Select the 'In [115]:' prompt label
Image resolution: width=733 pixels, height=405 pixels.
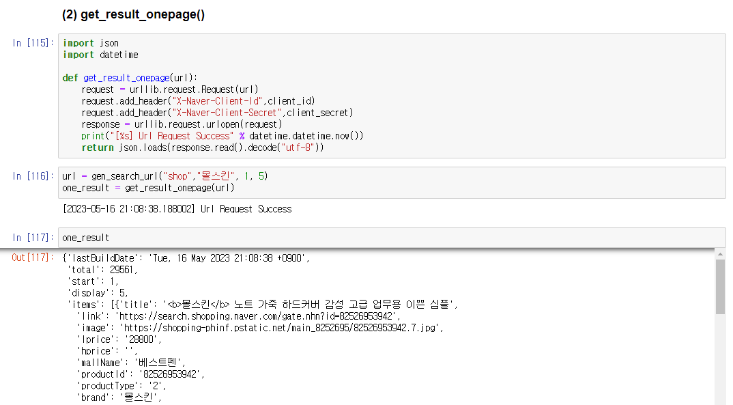[33, 43]
